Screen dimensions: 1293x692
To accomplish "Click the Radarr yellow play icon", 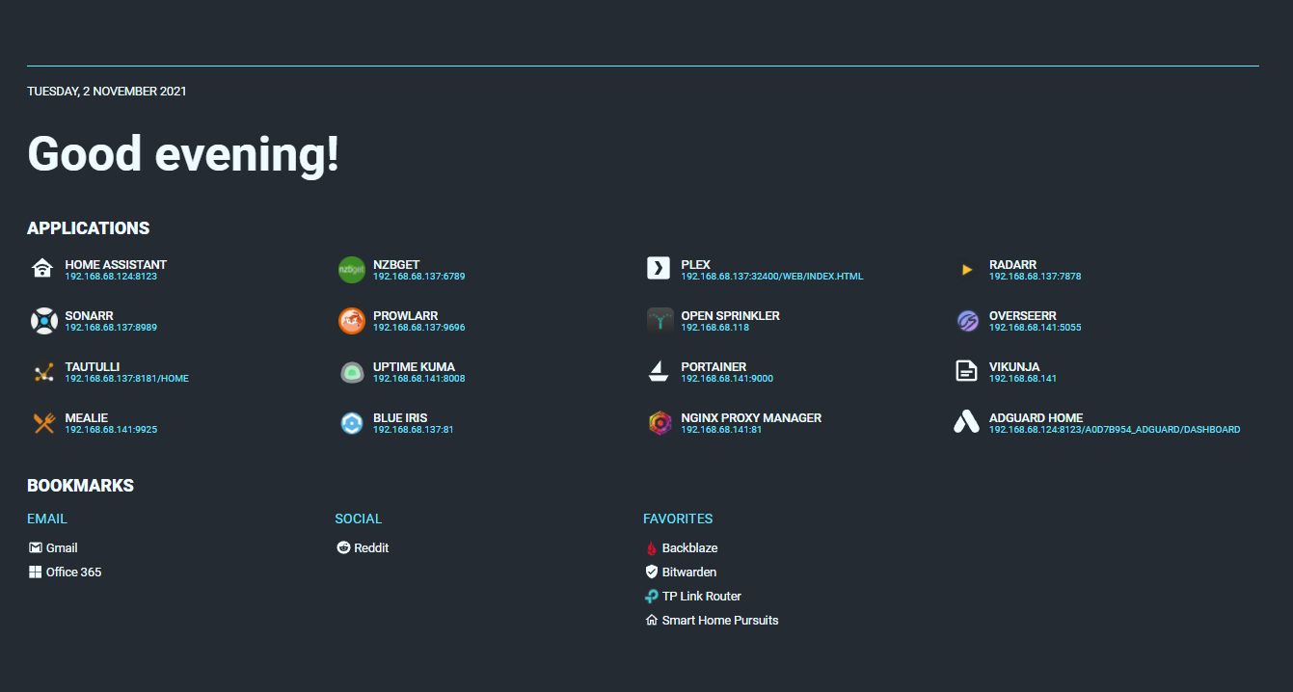I will (967, 270).
